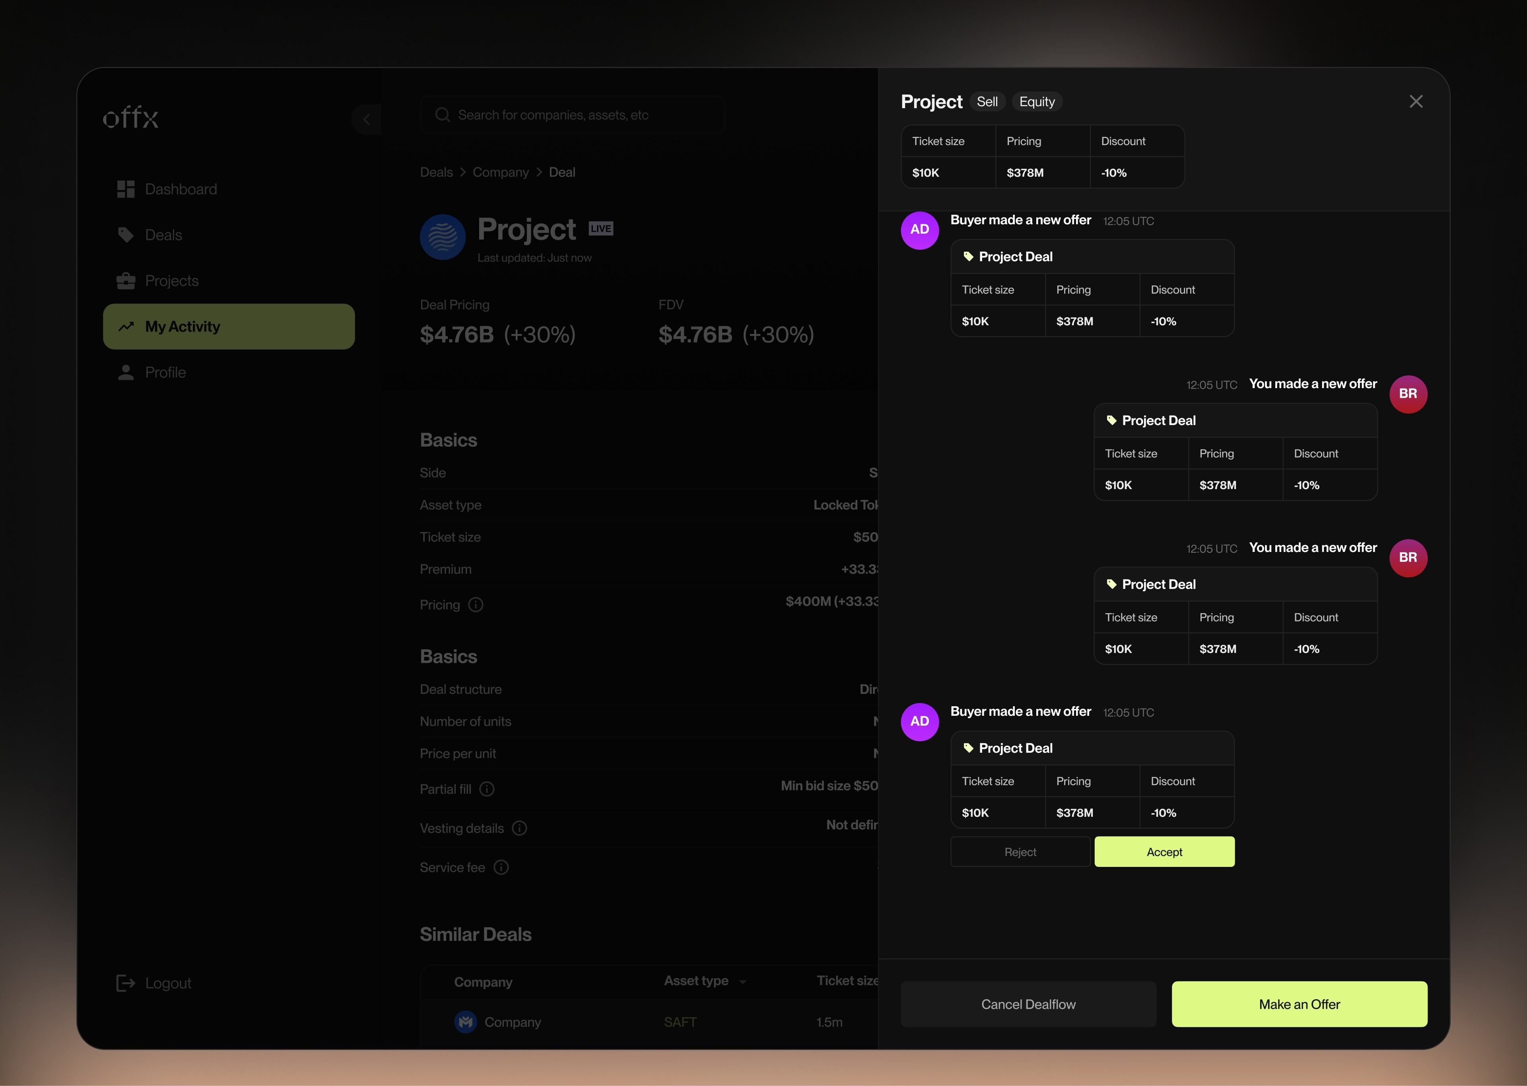Click Cancel Dealflow button
This screenshot has width=1527, height=1086.
(x=1028, y=1004)
